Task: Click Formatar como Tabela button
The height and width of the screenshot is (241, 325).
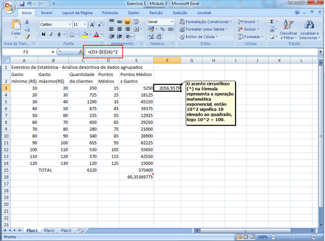Action: click(205, 30)
